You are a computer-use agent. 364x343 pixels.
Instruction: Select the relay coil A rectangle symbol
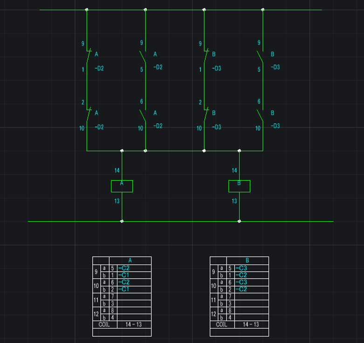point(122,186)
